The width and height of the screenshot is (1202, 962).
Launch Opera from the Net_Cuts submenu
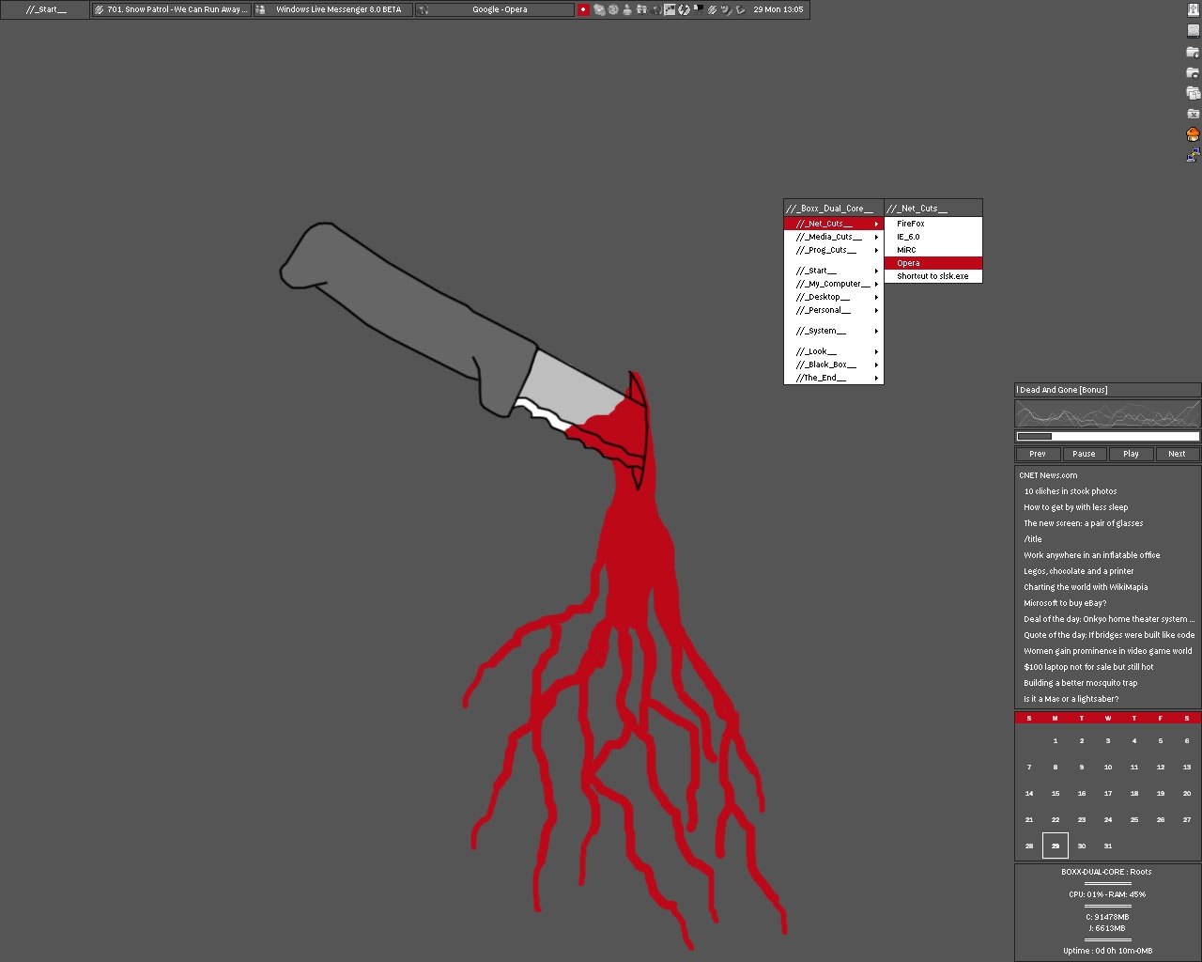click(933, 263)
